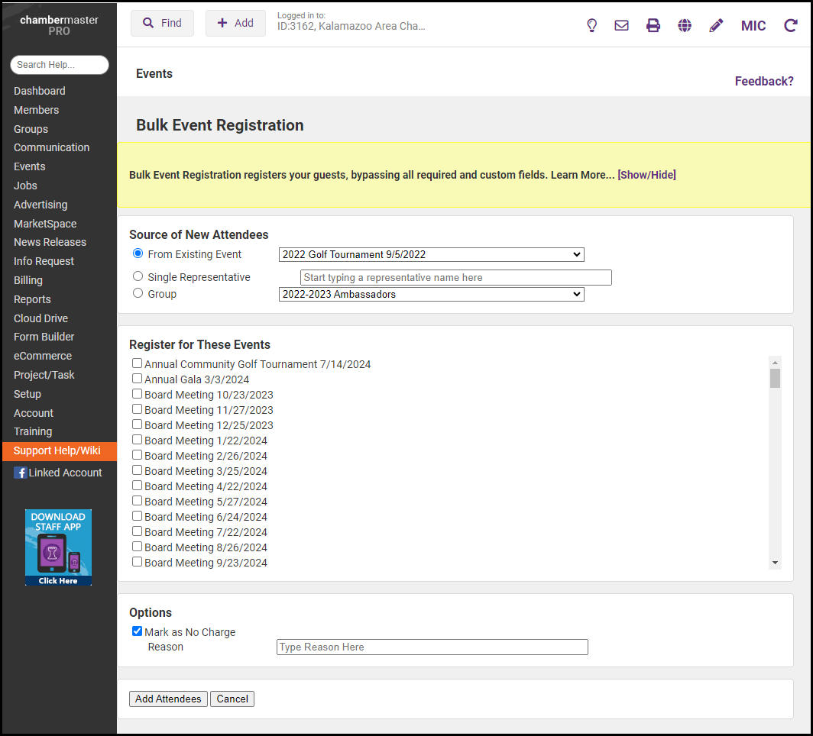Open the globe website icon
The height and width of the screenshot is (736, 813).
click(x=685, y=25)
